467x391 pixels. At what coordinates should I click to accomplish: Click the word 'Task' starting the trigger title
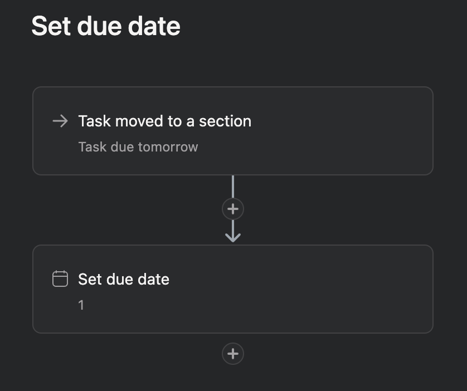[x=94, y=121]
